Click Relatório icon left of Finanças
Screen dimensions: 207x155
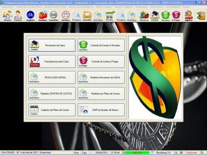(x=132, y=16)
